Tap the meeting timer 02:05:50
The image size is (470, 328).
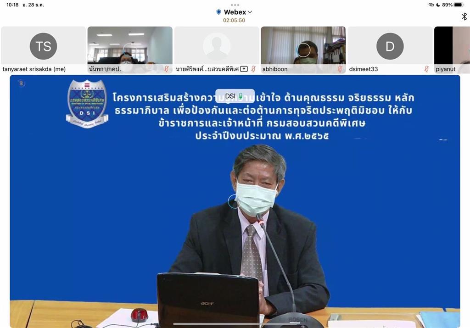[234, 20]
